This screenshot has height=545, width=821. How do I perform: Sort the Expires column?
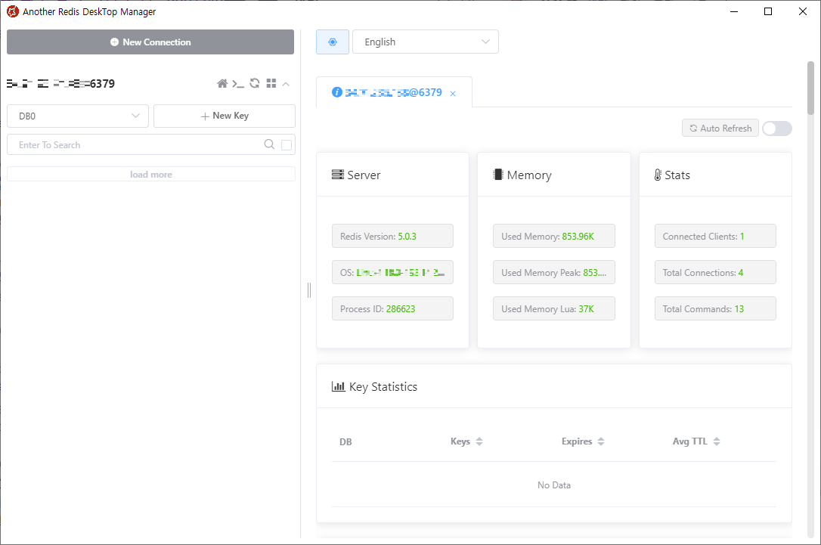(601, 442)
